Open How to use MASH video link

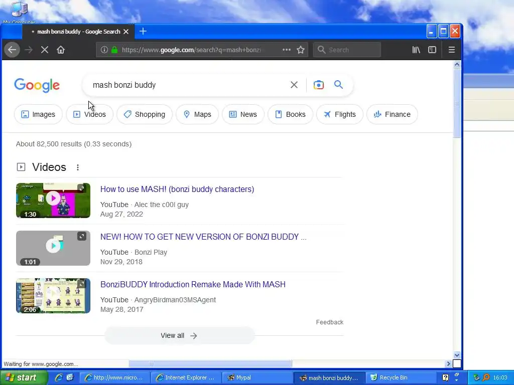click(x=177, y=189)
